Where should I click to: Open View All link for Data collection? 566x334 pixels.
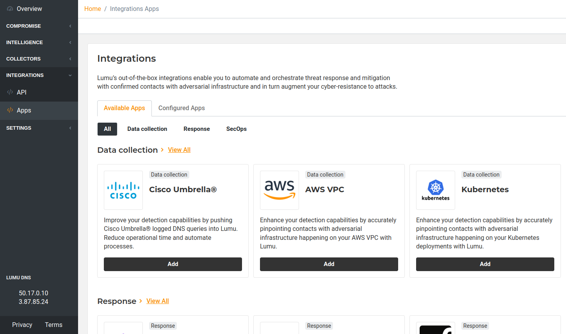click(x=179, y=150)
